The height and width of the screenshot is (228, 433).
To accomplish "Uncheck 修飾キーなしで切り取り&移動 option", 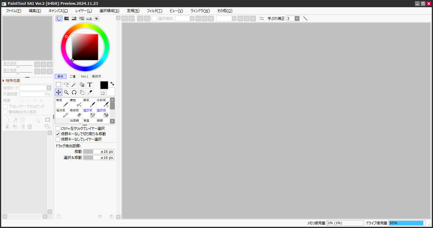I will 58,134.
